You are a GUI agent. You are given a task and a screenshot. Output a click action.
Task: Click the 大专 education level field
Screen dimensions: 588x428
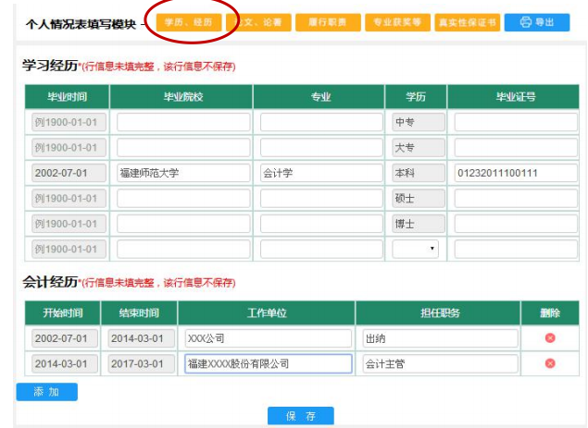(419, 148)
